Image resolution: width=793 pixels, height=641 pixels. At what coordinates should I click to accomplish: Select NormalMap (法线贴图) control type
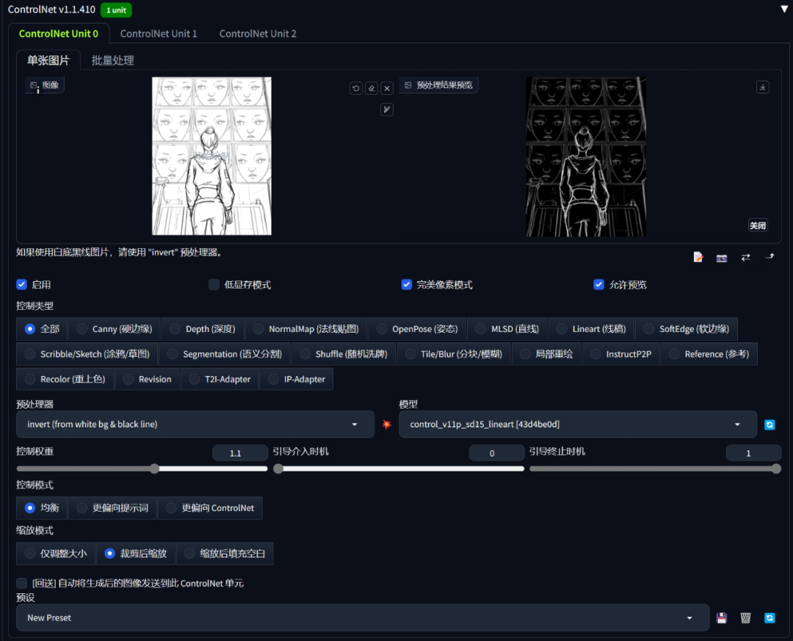click(x=306, y=329)
